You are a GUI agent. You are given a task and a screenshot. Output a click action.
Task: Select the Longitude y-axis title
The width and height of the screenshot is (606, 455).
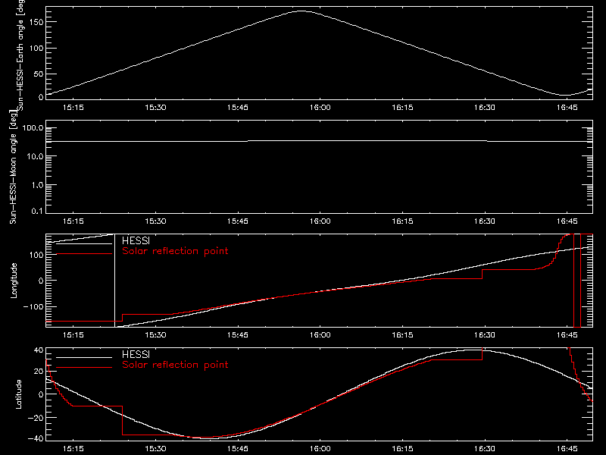coord(14,281)
